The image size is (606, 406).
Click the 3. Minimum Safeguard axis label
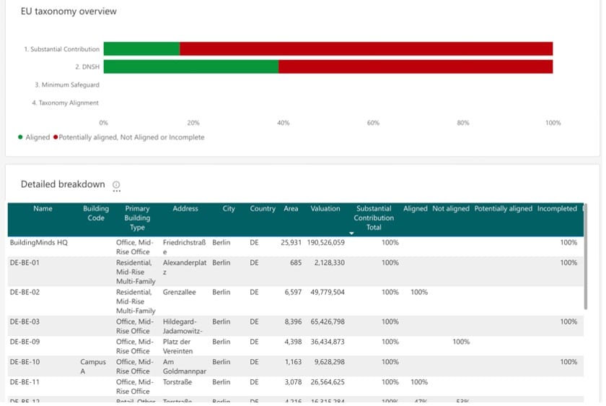coord(67,85)
